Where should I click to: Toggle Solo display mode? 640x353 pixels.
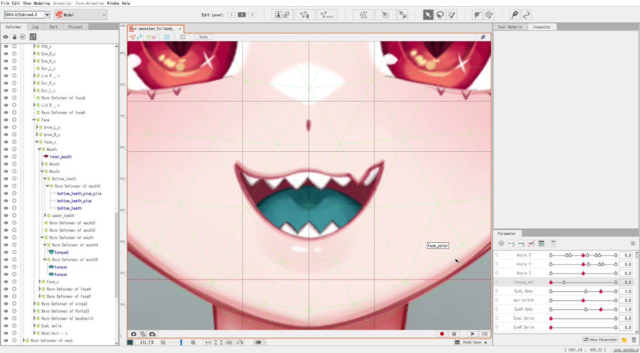[203, 37]
